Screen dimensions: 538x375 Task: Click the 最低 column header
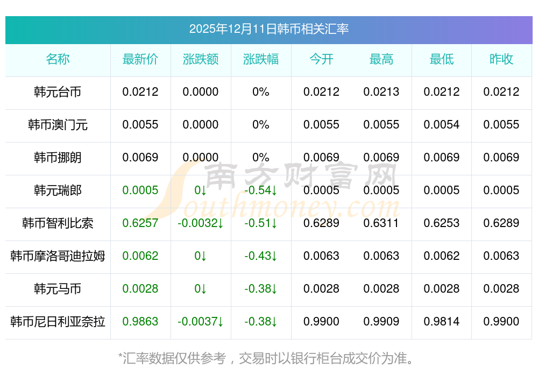tap(442, 59)
